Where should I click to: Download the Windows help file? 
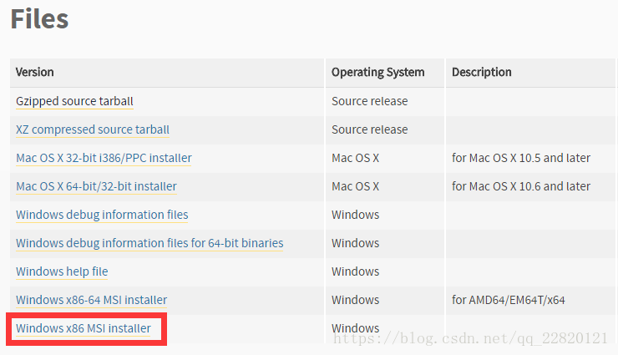[x=62, y=271]
